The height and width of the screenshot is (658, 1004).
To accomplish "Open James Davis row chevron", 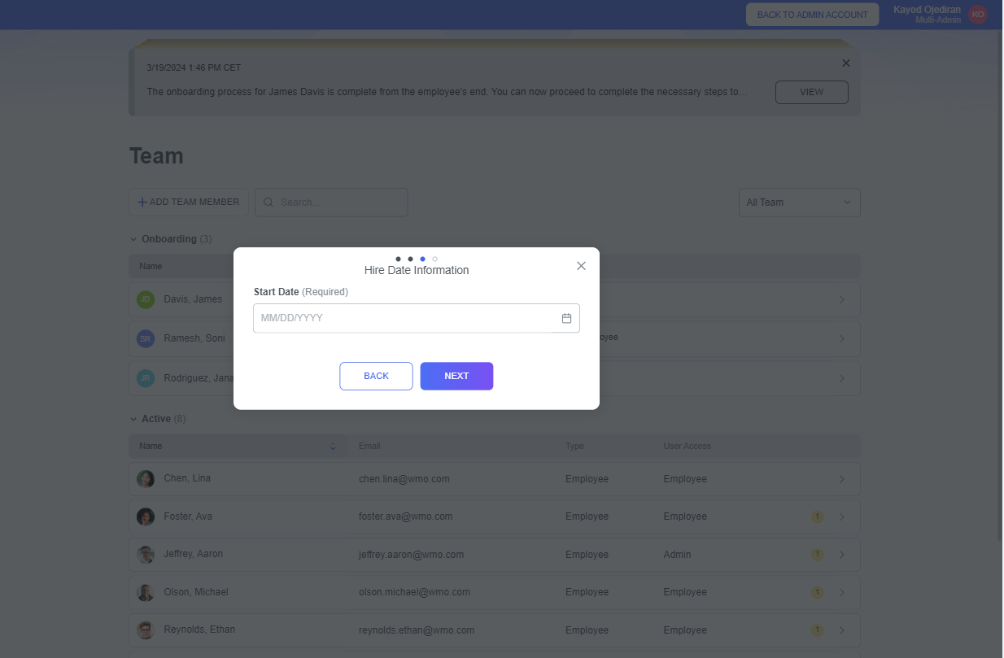I will [x=842, y=300].
